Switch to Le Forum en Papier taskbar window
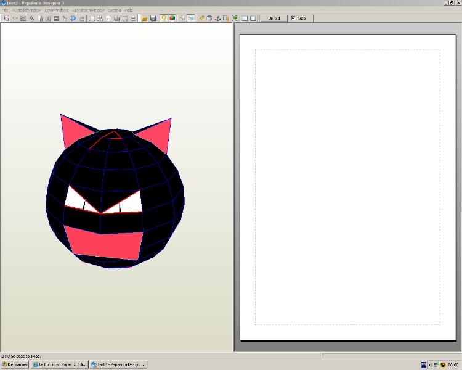 60,364
